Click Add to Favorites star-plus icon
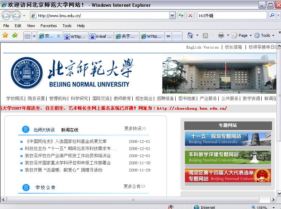The width and height of the screenshot is (281, 209). click(15, 35)
